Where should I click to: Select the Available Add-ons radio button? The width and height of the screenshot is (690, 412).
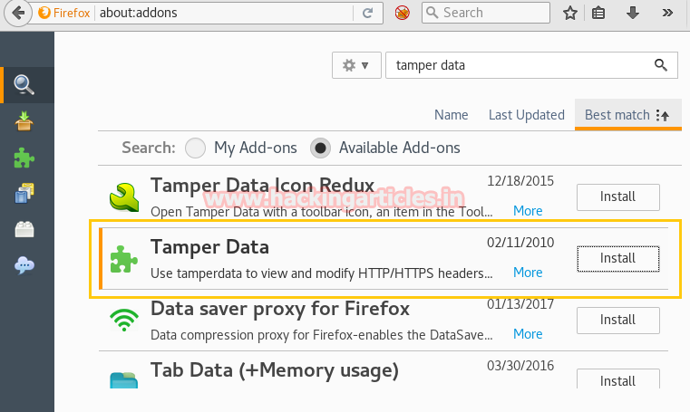click(320, 148)
